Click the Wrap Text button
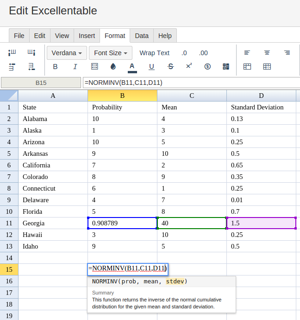 click(x=155, y=53)
